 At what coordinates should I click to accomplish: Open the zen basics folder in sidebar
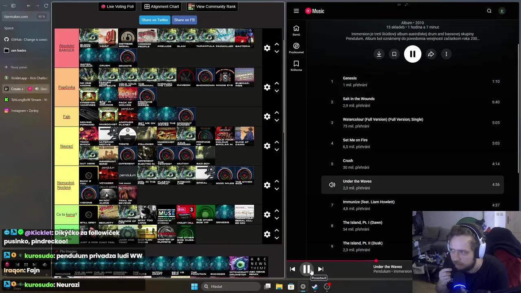pos(26,50)
